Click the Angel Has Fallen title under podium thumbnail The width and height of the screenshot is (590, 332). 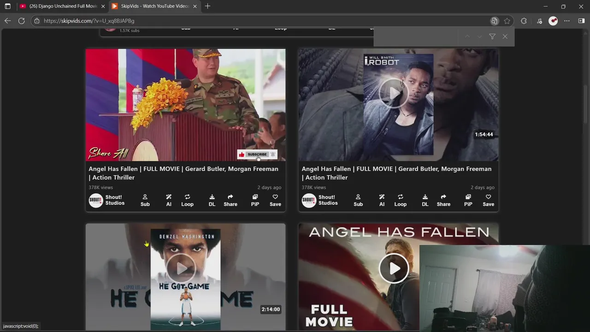pyautogui.click(x=183, y=173)
